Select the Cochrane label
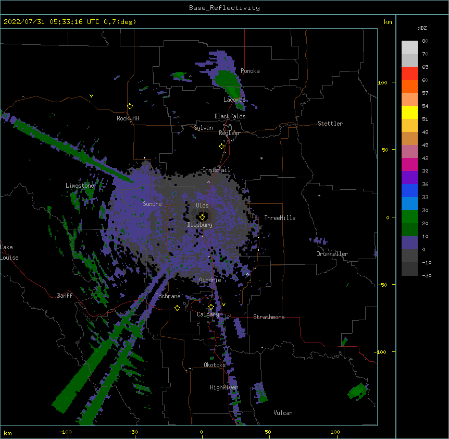The height and width of the screenshot is (439, 449). tap(168, 296)
